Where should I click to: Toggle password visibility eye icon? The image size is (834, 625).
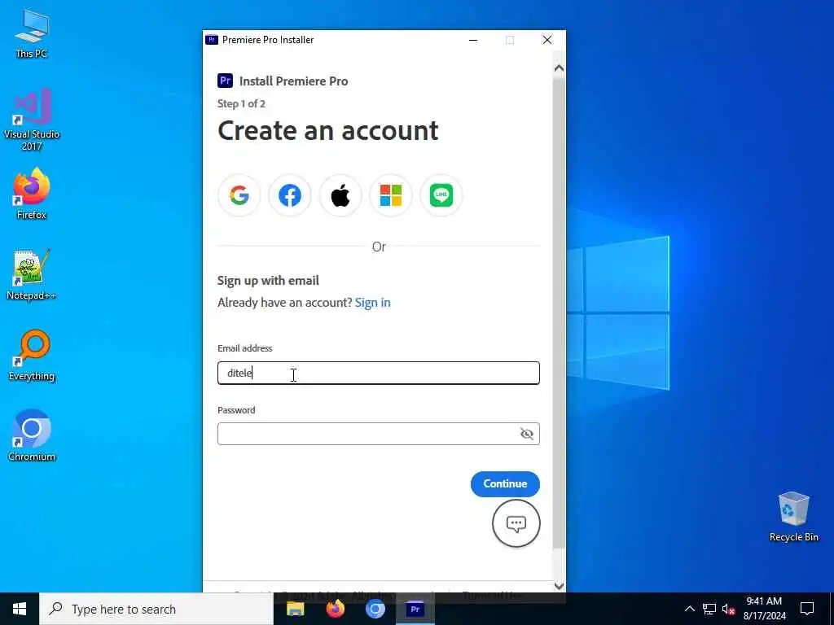click(527, 435)
